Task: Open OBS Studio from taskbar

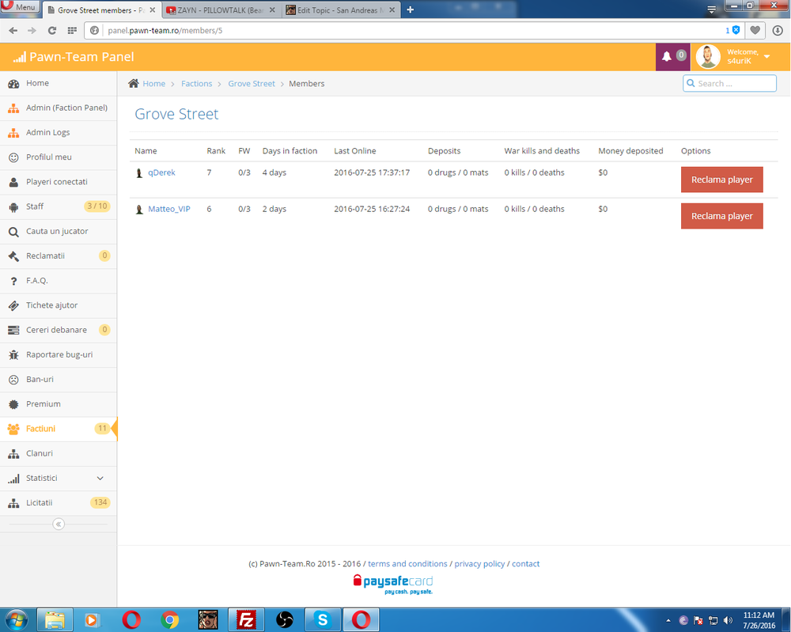Action: click(x=285, y=620)
